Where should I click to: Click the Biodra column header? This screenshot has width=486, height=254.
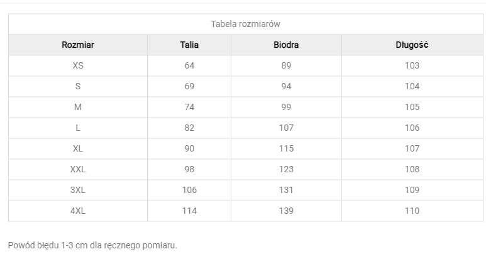(286, 45)
